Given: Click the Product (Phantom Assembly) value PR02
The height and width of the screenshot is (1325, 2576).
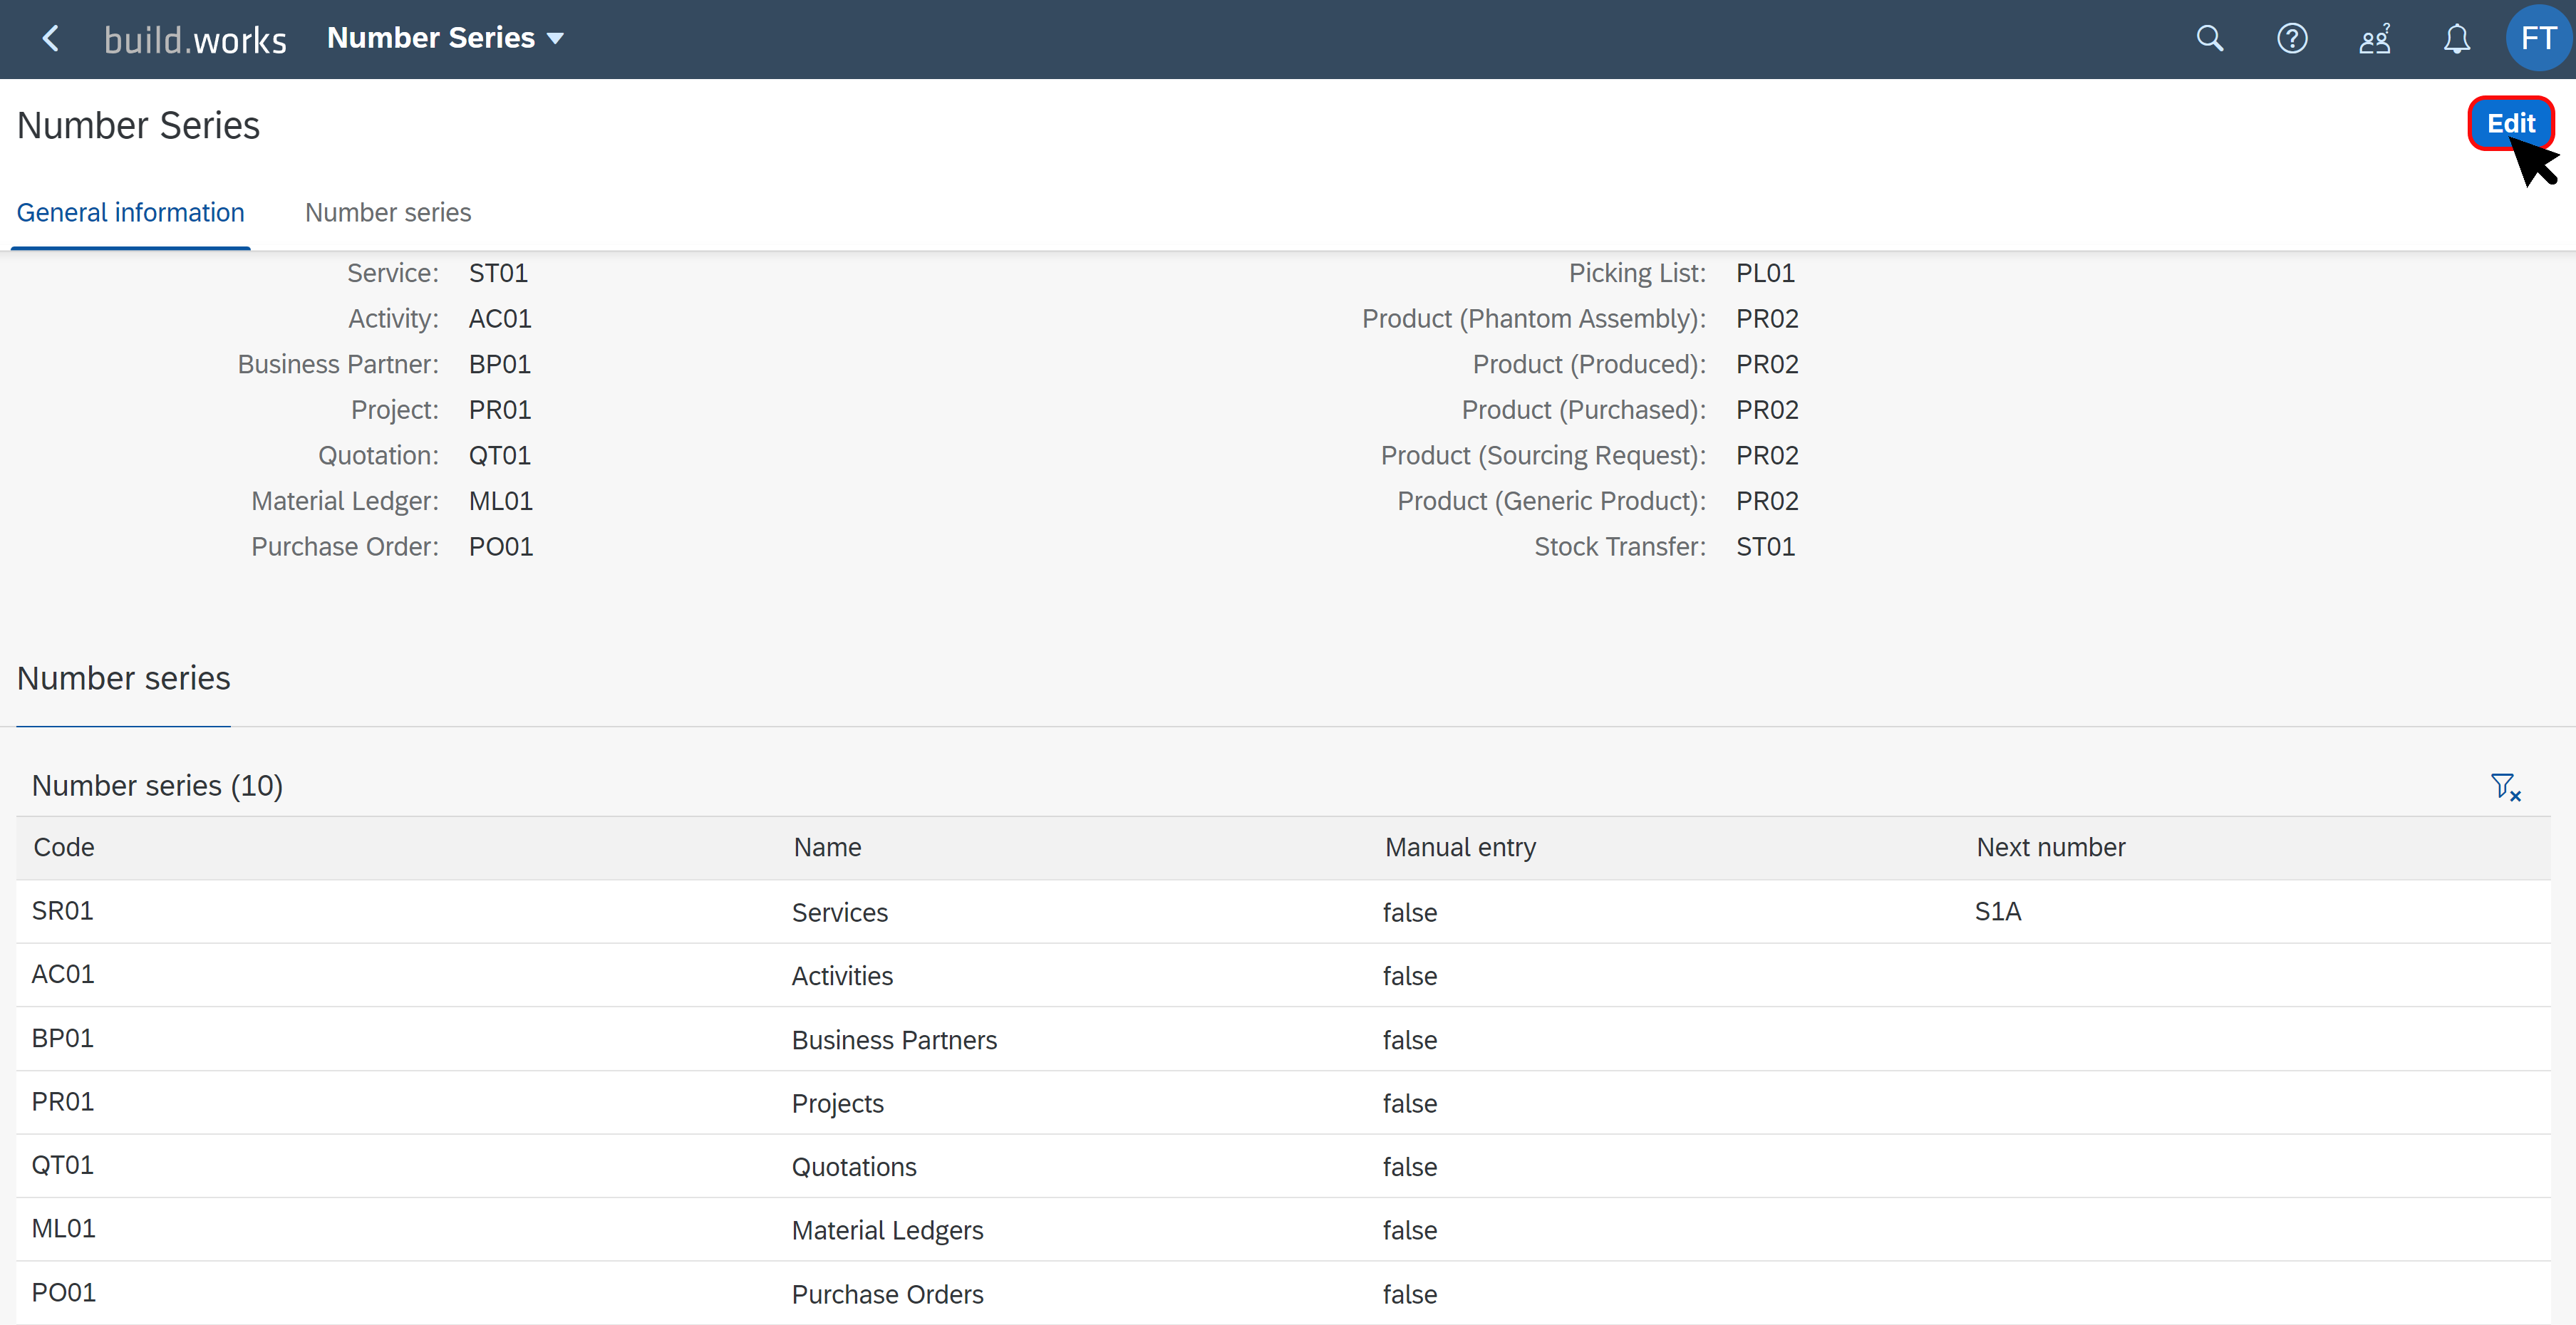Looking at the screenshot, I should coord(1767,319).
